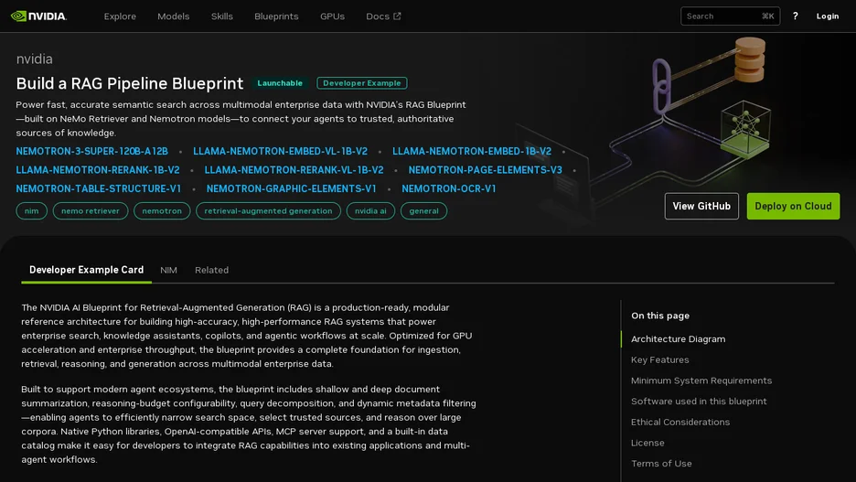Viewport: 856px width, 482px height.
Task: Click the Developer Example badge
Action: [x=362, y=83]
